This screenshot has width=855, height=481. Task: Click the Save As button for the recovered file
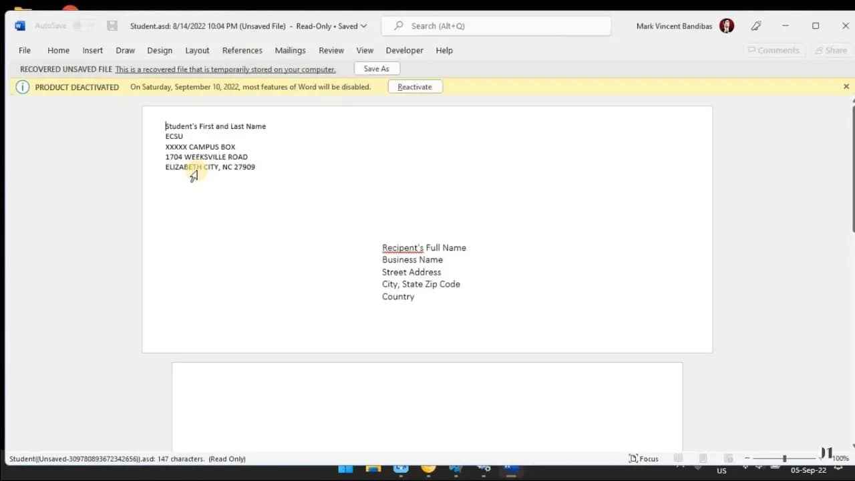click(x=376, y=68)
